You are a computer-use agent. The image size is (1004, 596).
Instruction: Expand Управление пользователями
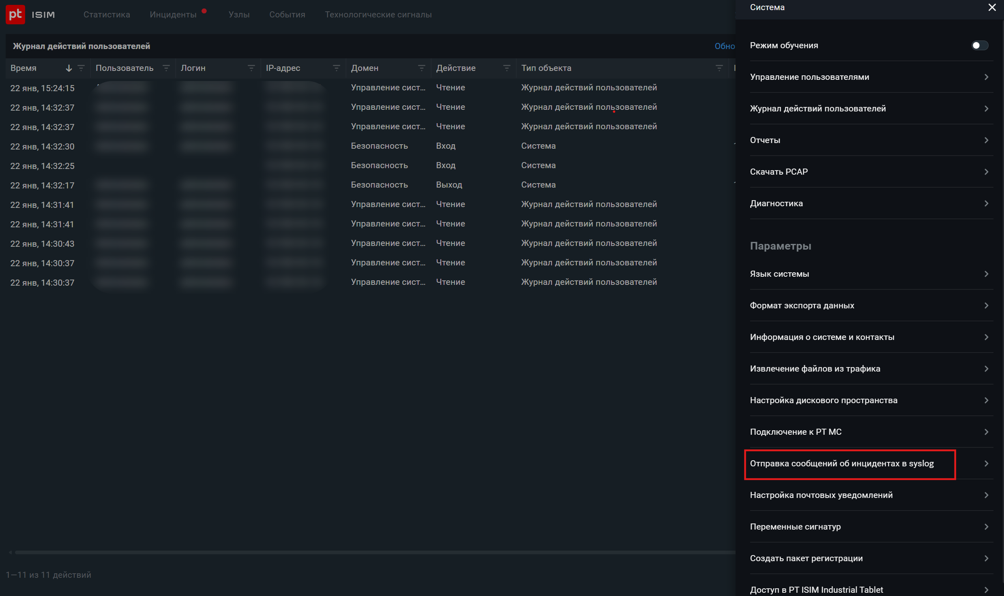869,77
